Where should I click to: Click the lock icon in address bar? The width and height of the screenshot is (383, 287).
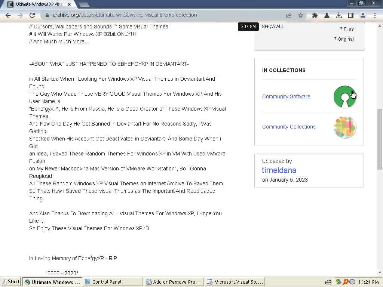[47, 15]
